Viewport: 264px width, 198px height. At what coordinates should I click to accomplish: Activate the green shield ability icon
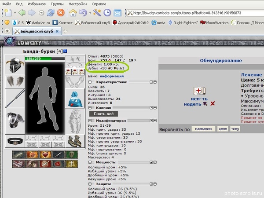click(72, 154)
